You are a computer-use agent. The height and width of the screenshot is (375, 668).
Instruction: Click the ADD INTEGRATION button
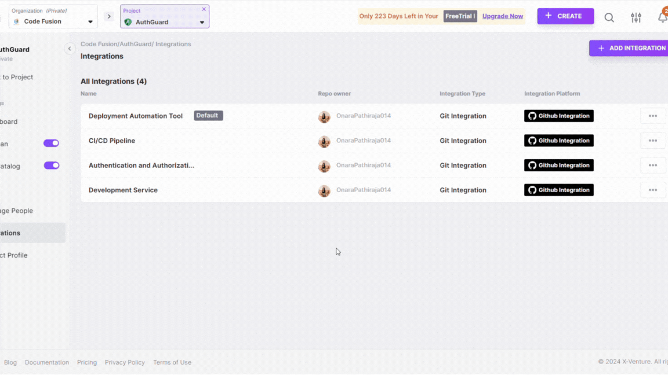[x=630, y=48]
